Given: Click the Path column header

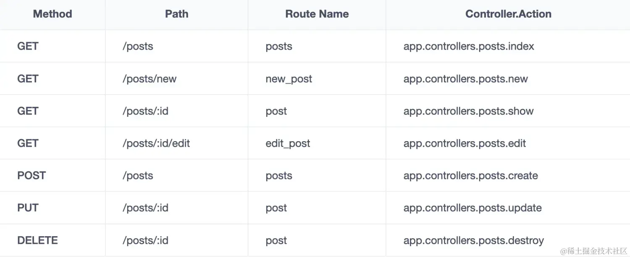Looking at the screenshot, I should (x=176, y=14).
